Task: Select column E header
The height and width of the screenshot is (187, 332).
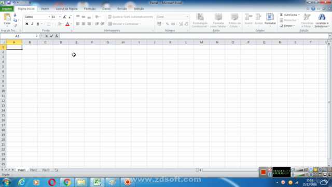Action: click(x=76, y=42)
